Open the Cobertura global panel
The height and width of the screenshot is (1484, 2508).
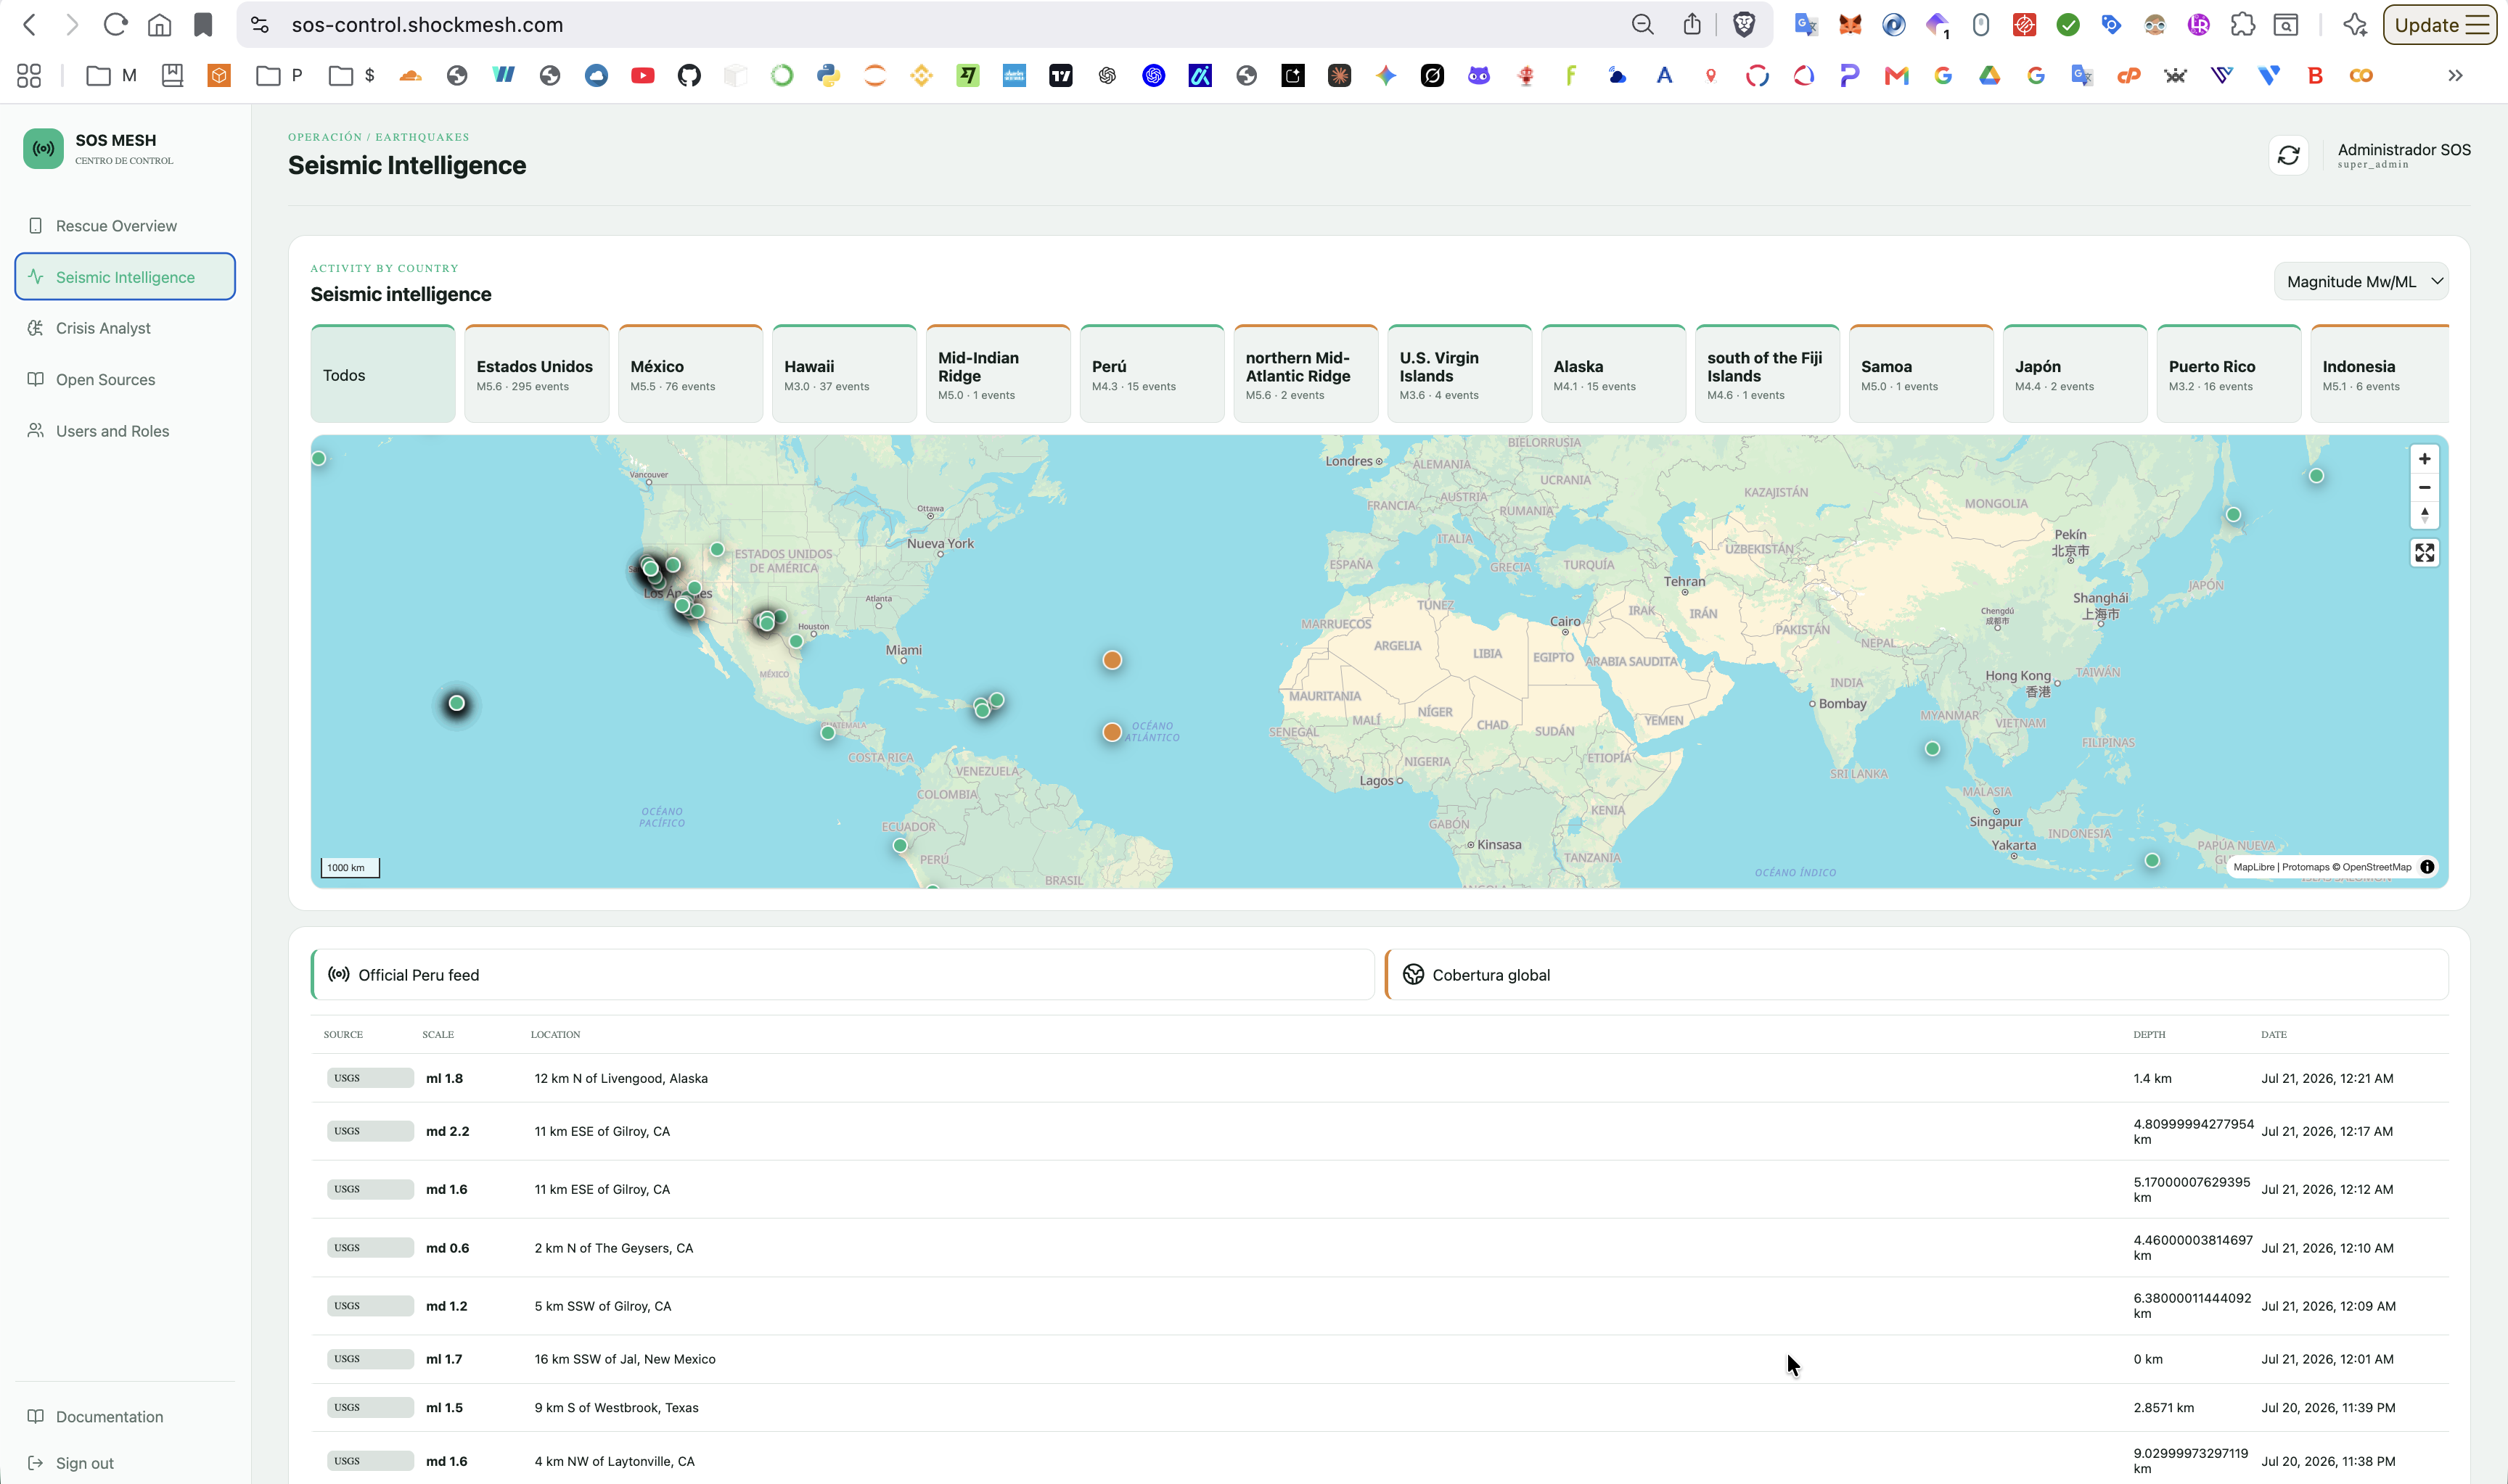1917,975
